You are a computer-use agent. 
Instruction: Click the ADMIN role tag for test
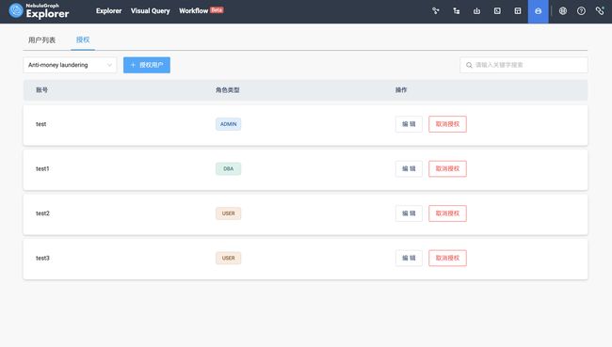click(x=229, y=124)
